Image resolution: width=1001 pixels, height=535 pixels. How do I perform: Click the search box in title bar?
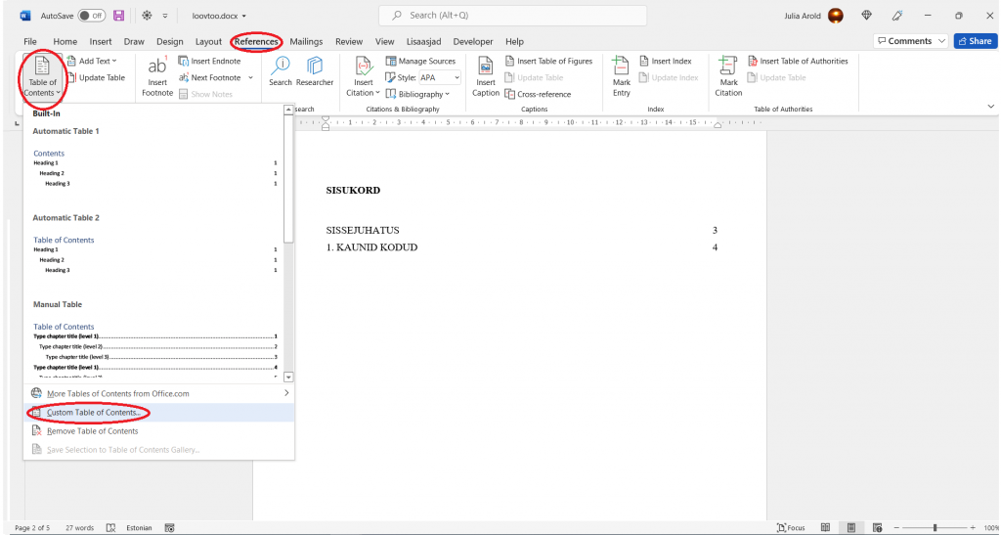click(512, 16)
